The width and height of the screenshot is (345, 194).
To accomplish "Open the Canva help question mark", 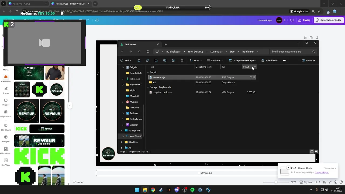I will pos(341,182).
